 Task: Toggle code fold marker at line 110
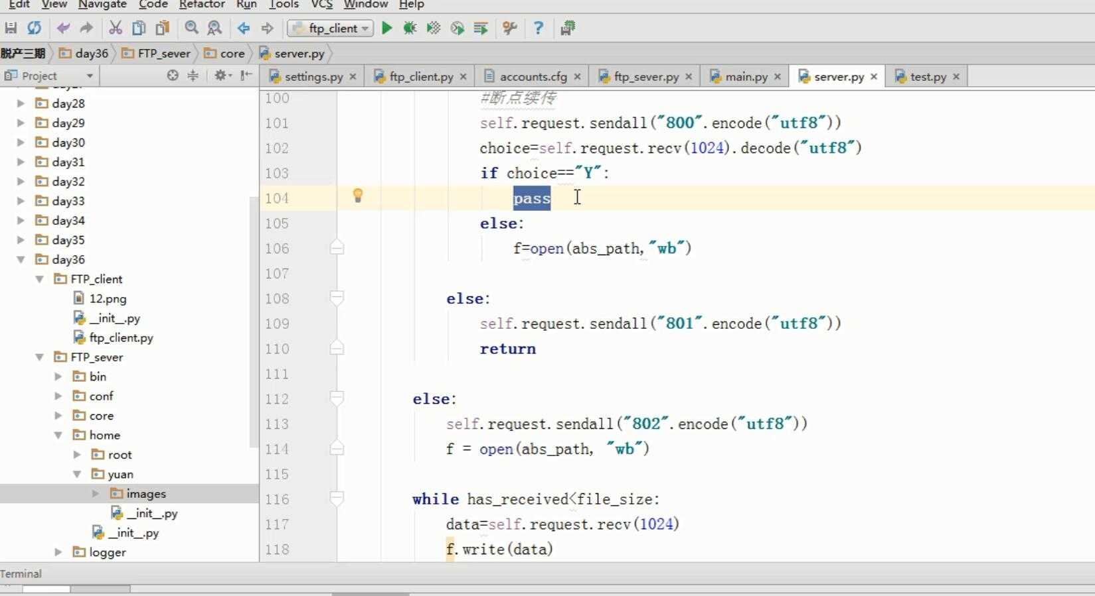337,348
